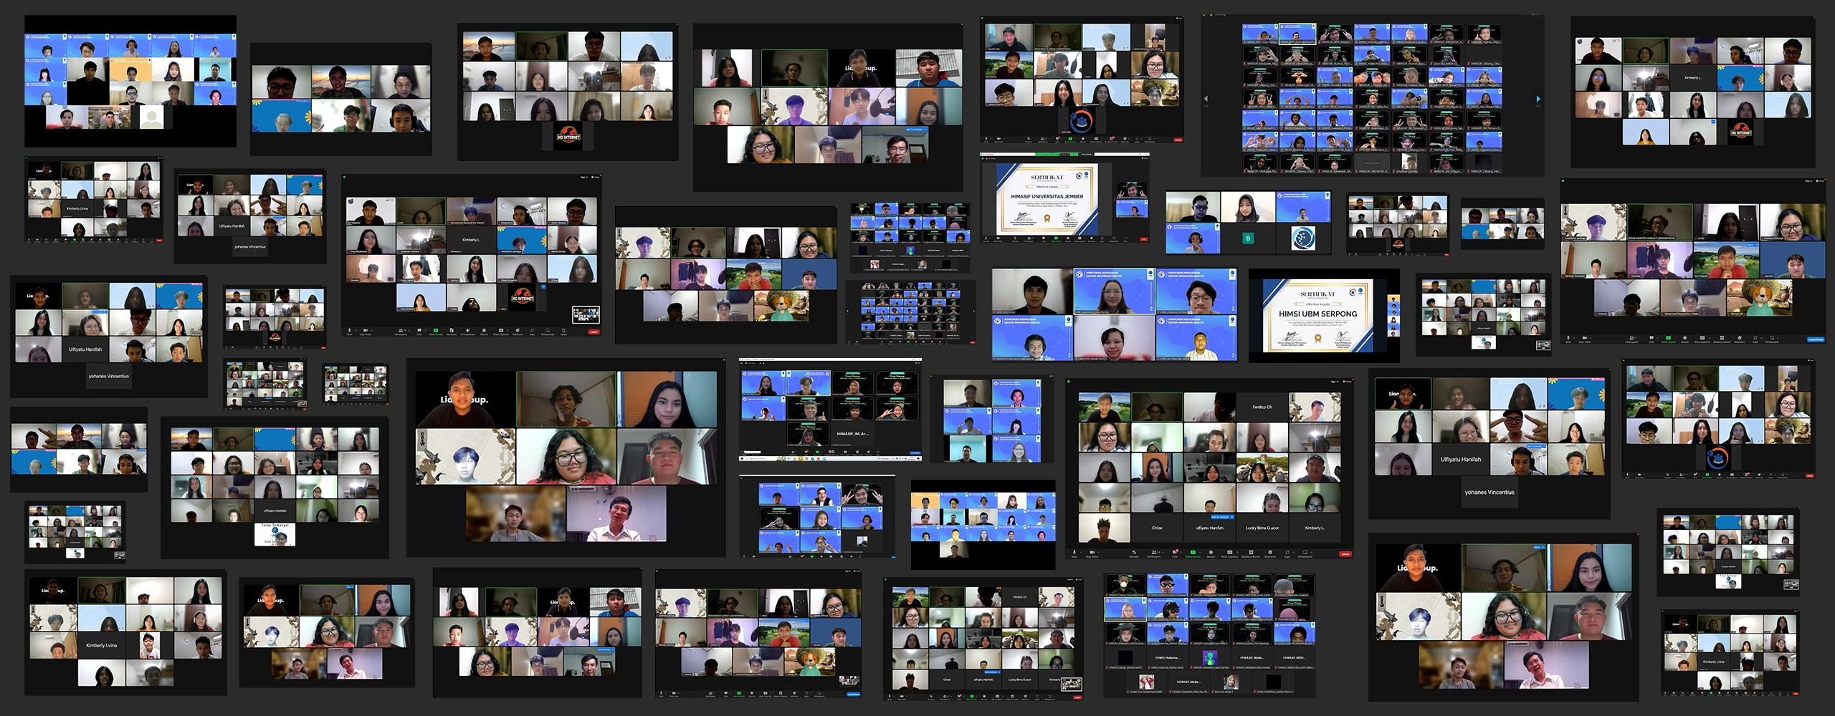This screenshot has width=1835, height=716.
Task: Click Ask to Unmute on ulfiyatu Hanifah tile
Action: (x=1219, y=517)
